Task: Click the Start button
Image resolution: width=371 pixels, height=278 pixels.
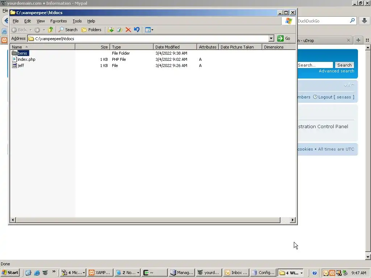Action: tap(10, 273)
